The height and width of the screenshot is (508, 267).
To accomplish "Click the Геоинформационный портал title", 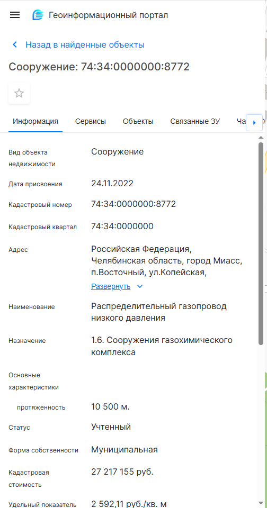I will [109, 15].
